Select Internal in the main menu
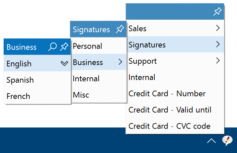 coord(175,77)
